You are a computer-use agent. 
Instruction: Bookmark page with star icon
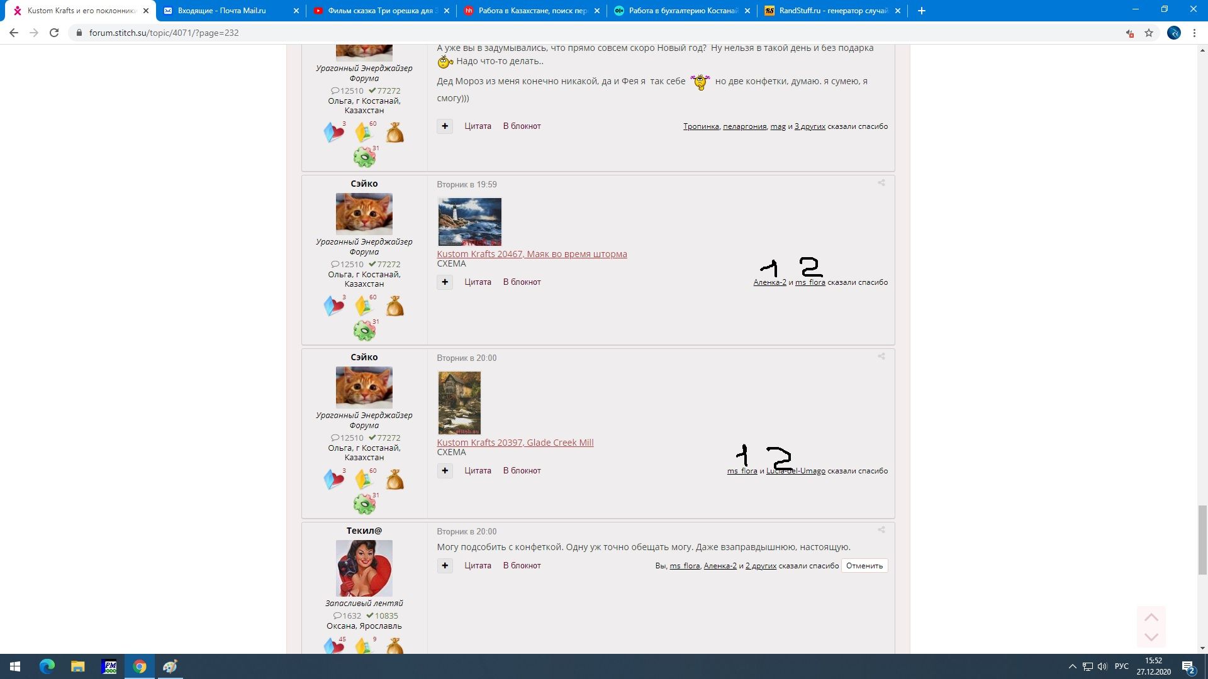[1149, 33]
